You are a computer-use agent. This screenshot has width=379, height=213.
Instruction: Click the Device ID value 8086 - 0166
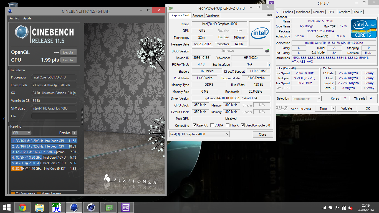[x=201, y=58]
